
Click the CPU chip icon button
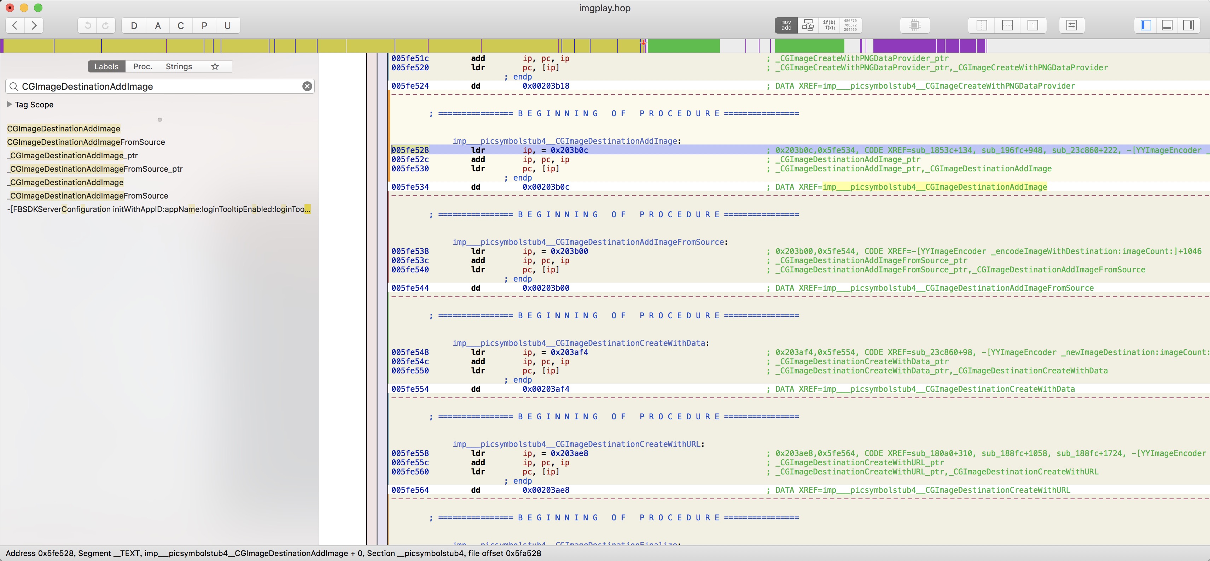tap(914, 25)
